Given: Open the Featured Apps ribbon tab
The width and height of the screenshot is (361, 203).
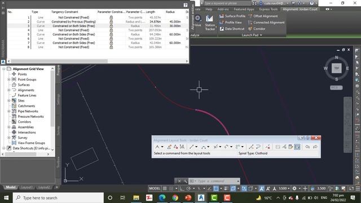Looking at the screenshot, I should [x=244, y=9].
